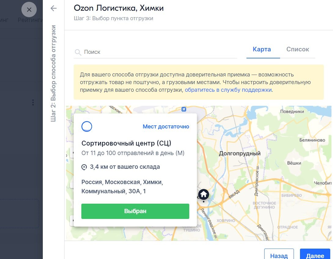Open the three-dot menu in background
Viewport: 333px width, 259px height.
point(33,102)
